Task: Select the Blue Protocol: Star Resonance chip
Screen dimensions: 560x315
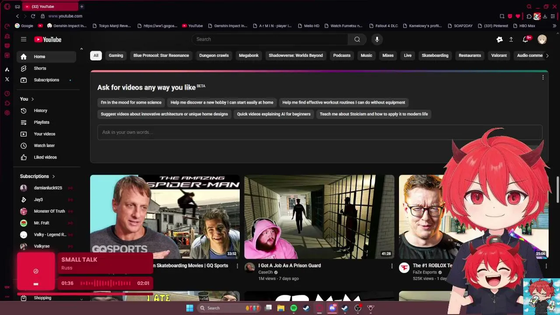Action: point(161,56)
